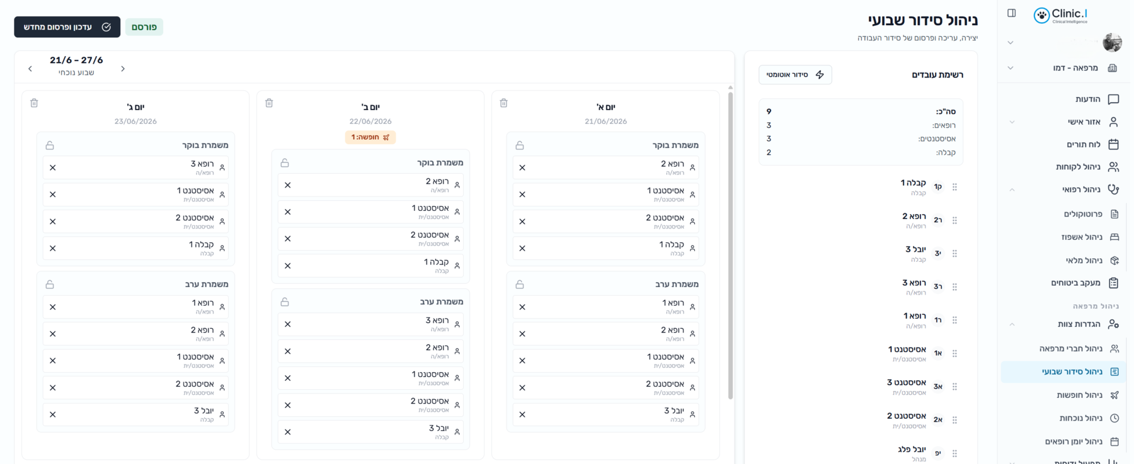Toggle lock on יום ב' משמרת ערב
This screenshot has height=464, width=1134.
(285, 302)
